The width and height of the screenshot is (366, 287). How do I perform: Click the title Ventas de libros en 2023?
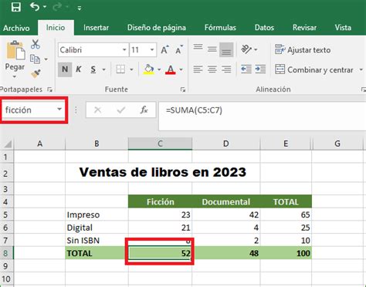(x=163, y=172)
